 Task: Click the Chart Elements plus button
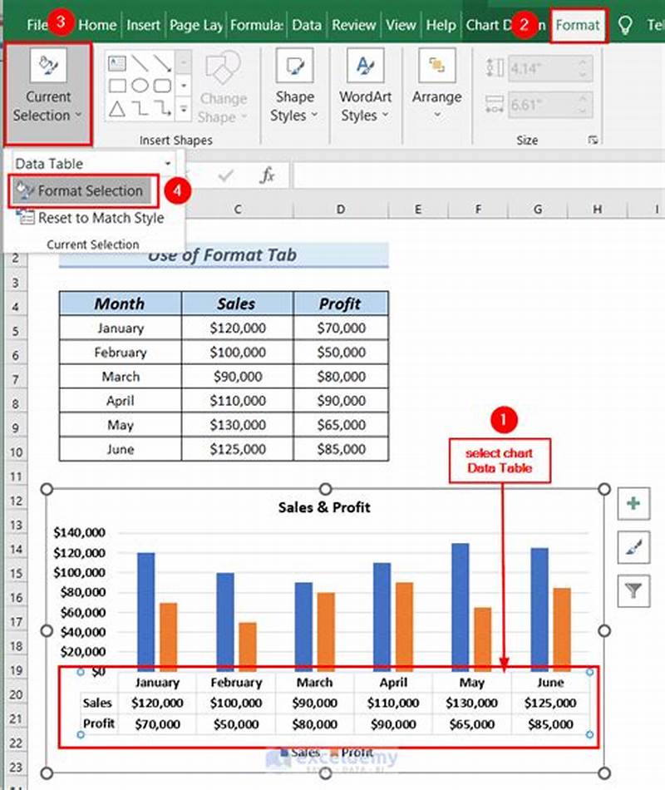(633, 503)
